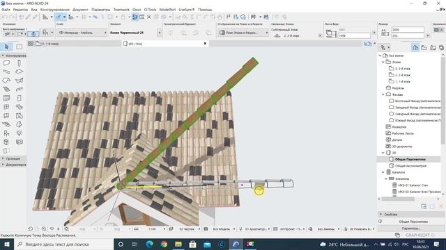Open the Файл menu
446x250 pixels.
click(6, 10)
